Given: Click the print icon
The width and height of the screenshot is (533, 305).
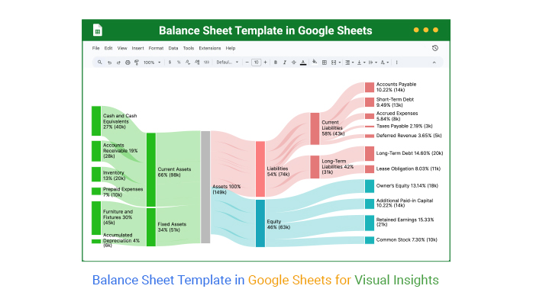Looking at the screenshot, I should tap(127, 63).
